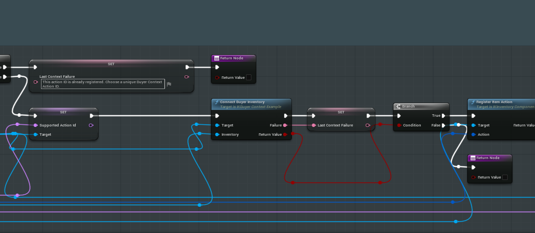Click the Branch node icon
This screenshot has width=535, height=233.
point(398,107)
